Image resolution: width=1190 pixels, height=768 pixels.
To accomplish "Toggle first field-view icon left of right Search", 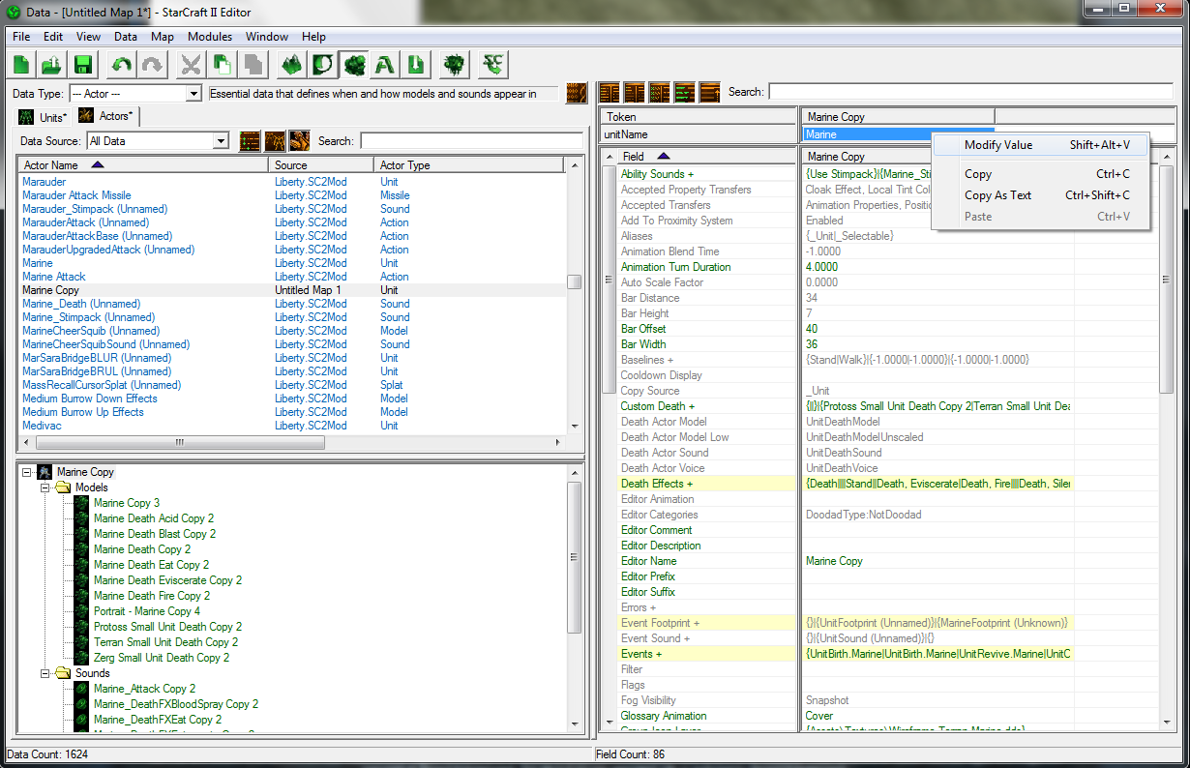I will 610,93.
